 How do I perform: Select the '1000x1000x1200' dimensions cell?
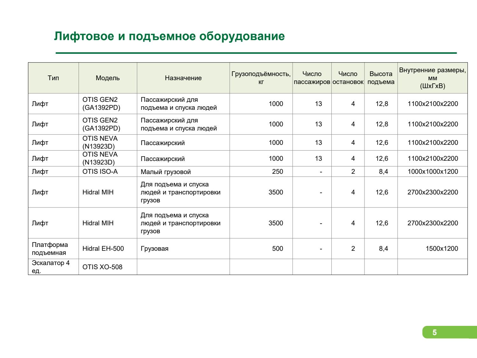(x=432, y=172)
